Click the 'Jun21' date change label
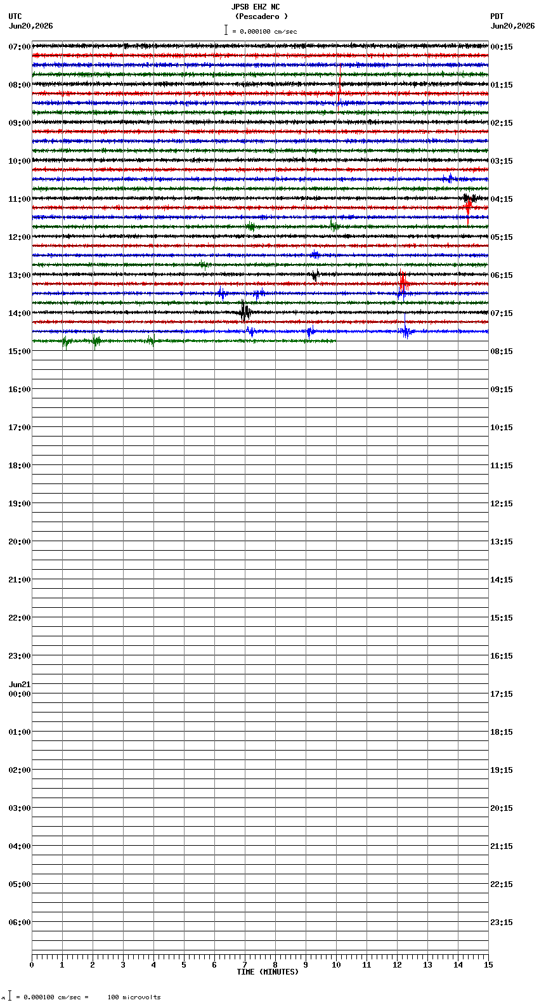This screenshot has height=1005, width=539. pyautogui.click(x=20, y=685)
